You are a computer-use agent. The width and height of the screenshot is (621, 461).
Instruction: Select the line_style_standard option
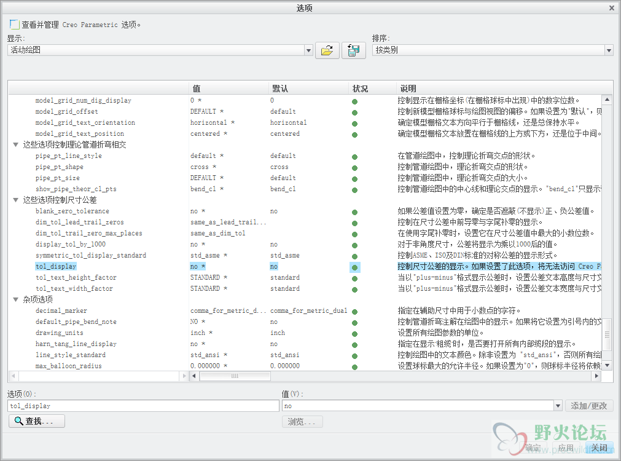pyautogui.click(x=71, y=355)
